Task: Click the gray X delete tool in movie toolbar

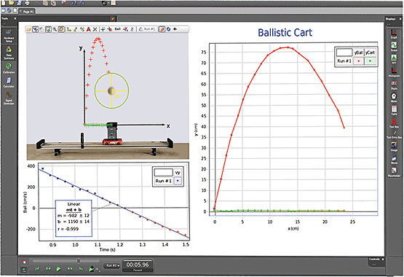Action: point(95,29)
